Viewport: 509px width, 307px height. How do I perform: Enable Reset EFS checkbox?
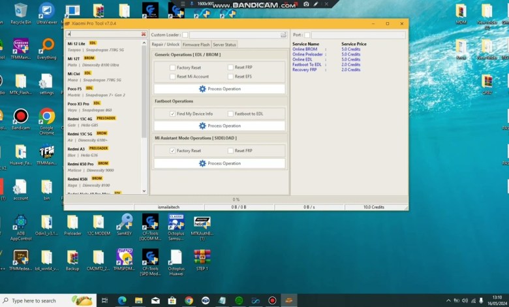pyautogui.click(x=230, y=76)
